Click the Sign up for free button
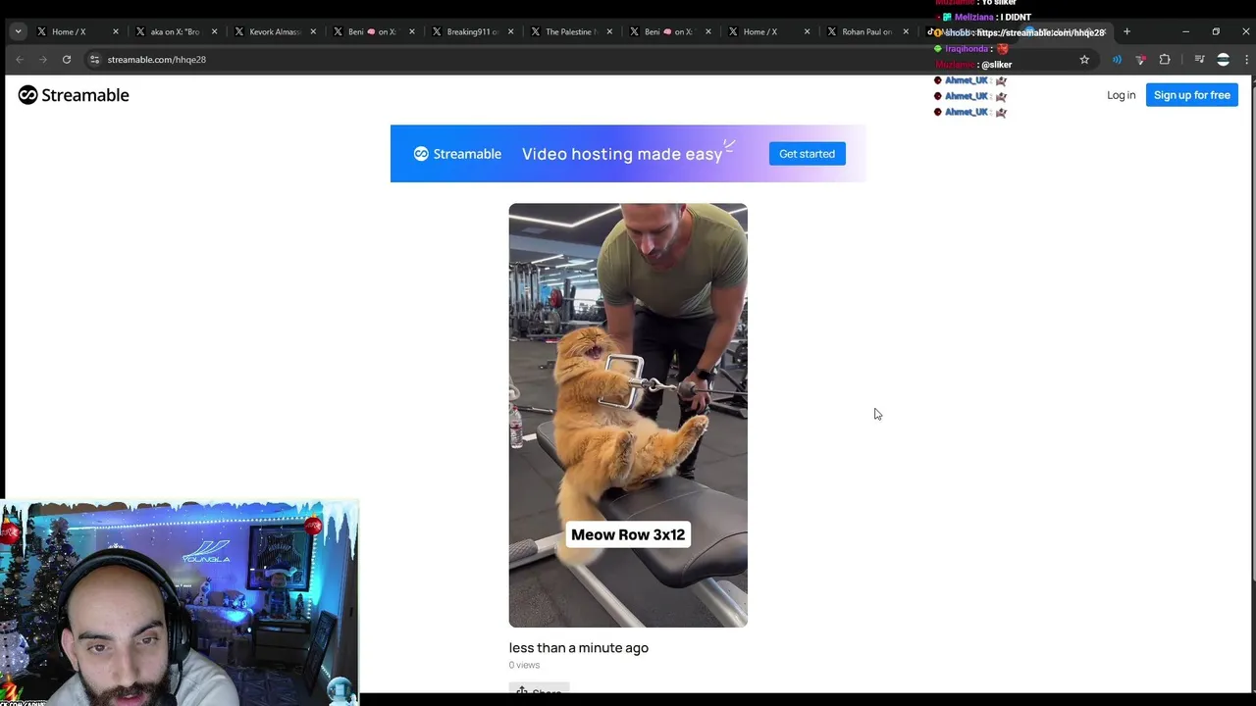This screenshot has height=706, width=1256. (x=1191, y=95)
